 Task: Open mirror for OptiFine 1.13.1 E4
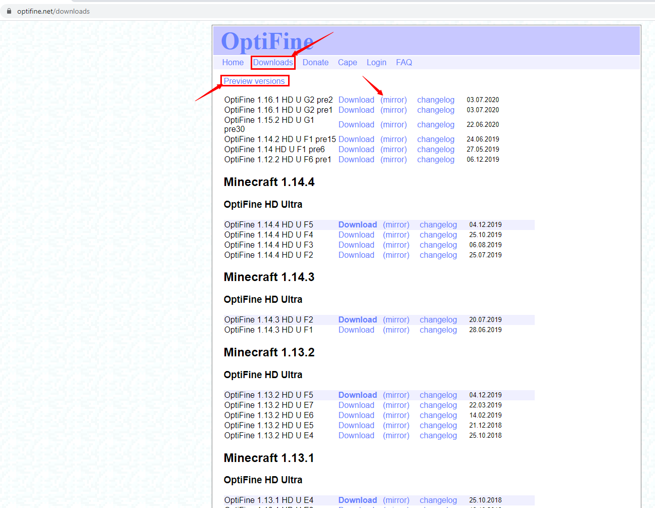[396, 500]
